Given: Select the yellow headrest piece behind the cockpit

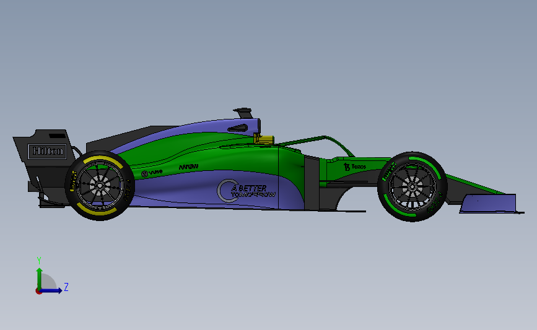Looking at the screenshot, I should [264, 139].
